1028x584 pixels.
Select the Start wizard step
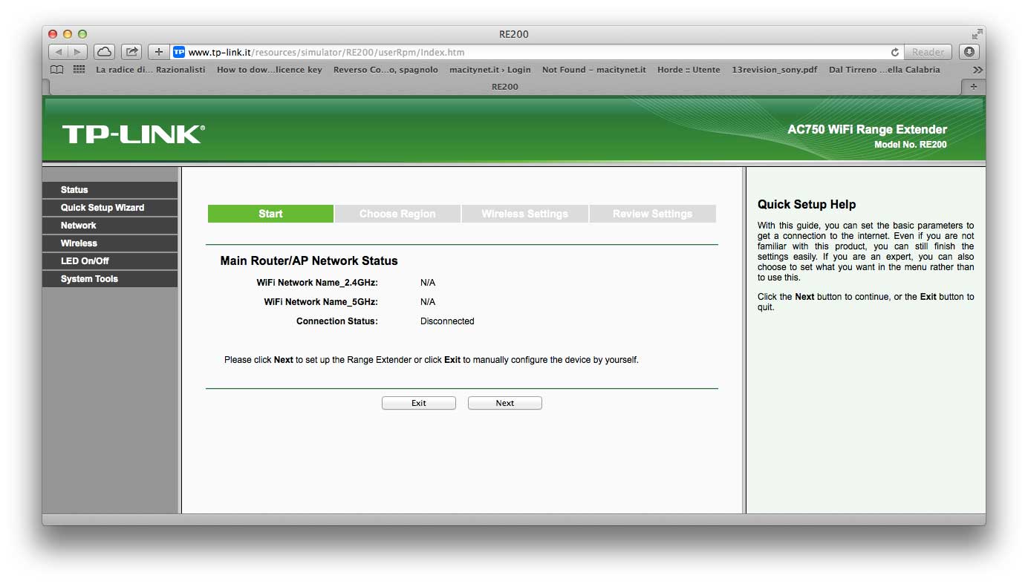point(270,214)
